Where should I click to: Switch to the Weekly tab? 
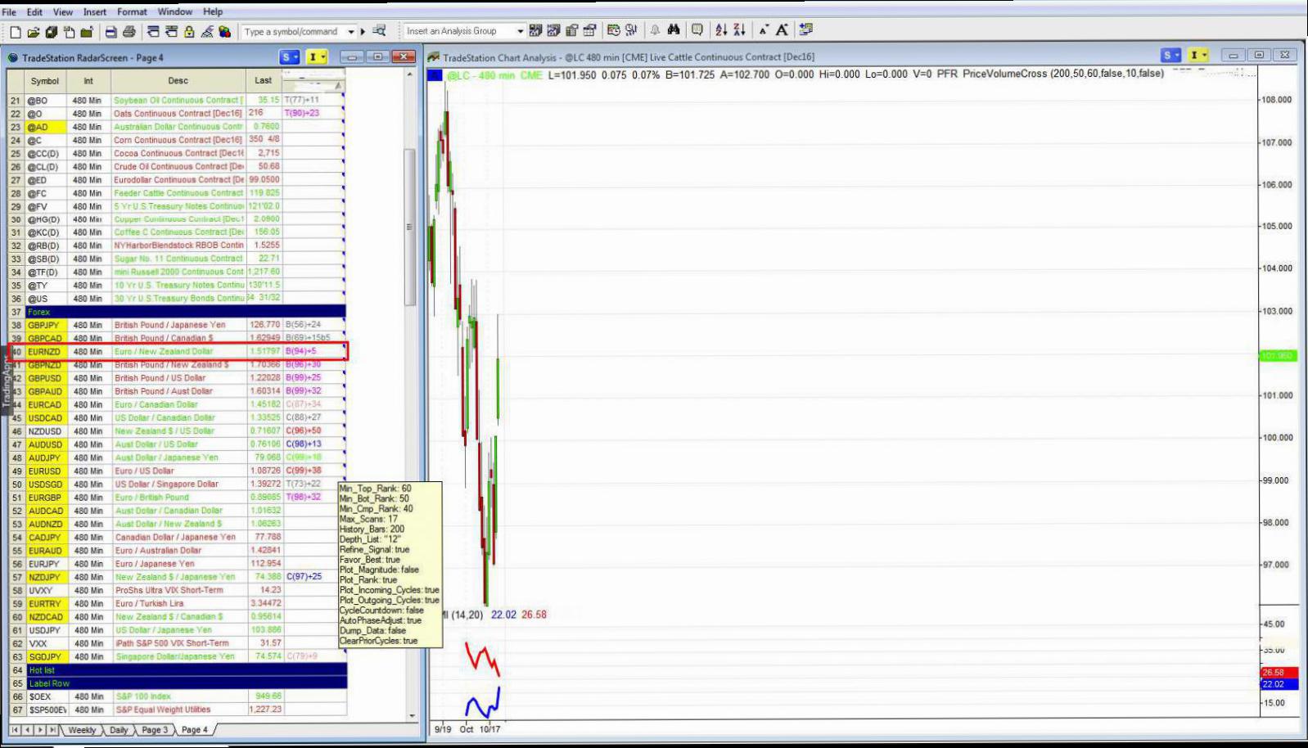[x=82, y=730]
